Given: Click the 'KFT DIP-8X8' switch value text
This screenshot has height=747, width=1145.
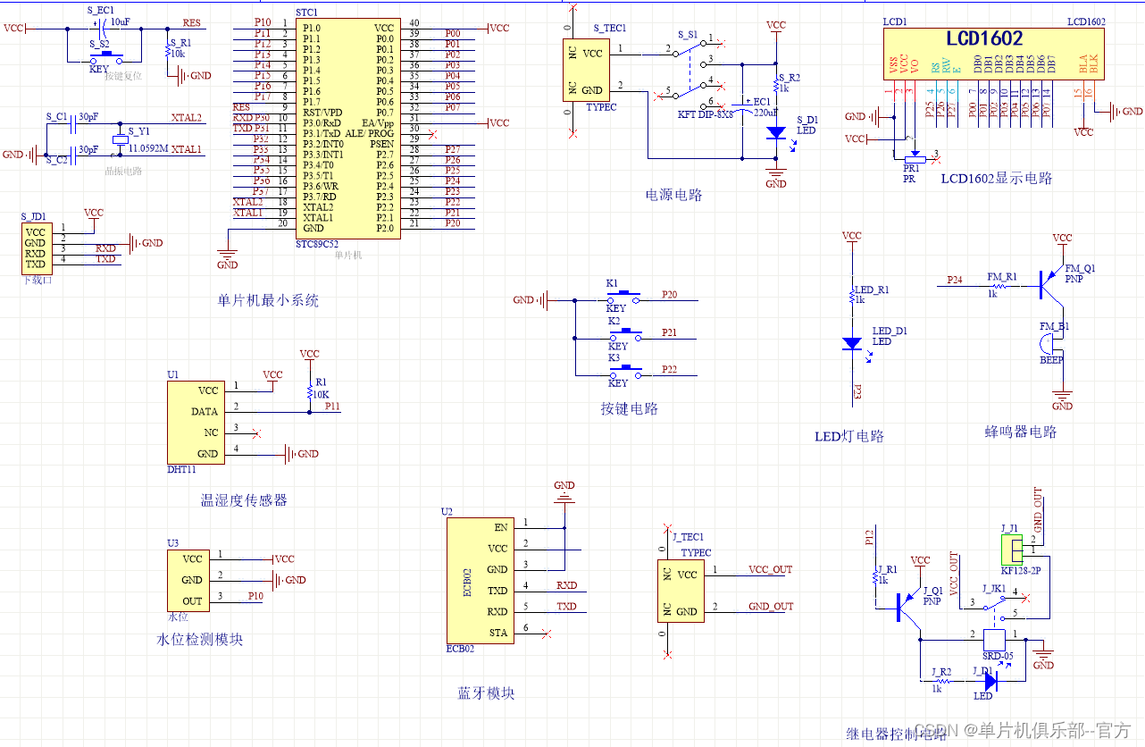Looking at the screenshot, I should pos(704,114).
